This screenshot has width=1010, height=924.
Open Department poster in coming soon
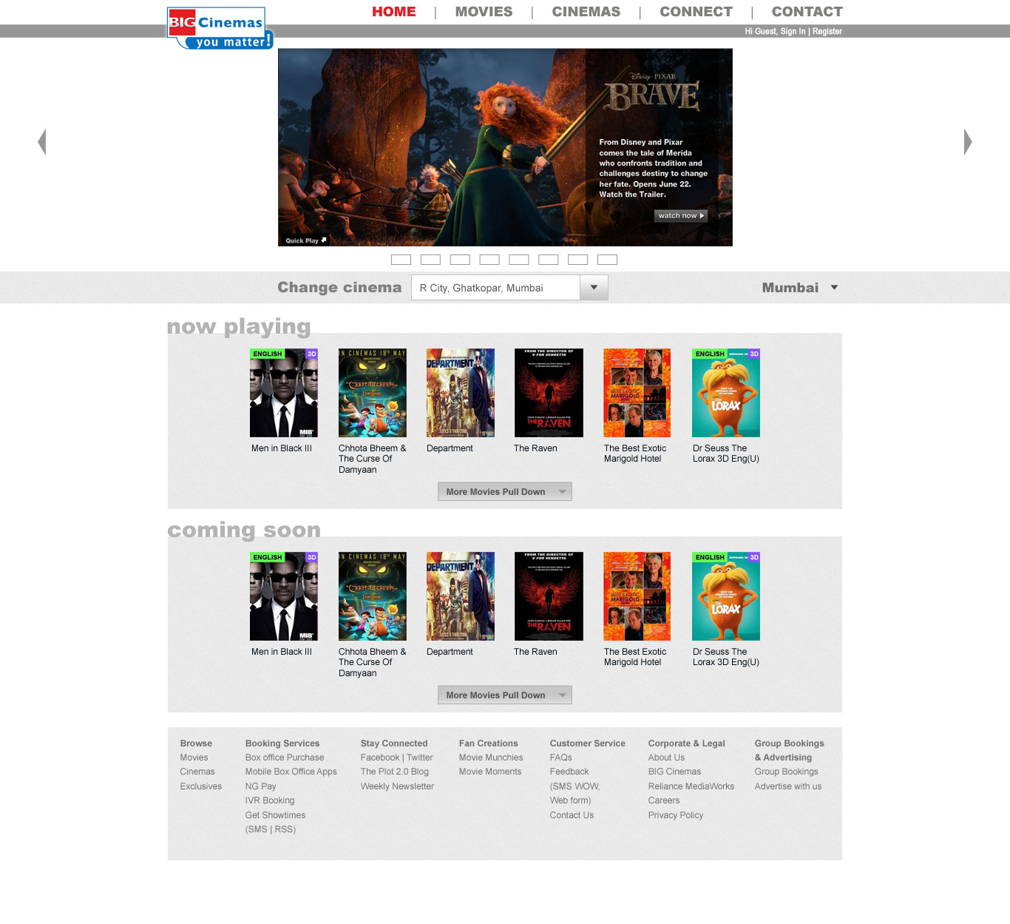point(461,596)
